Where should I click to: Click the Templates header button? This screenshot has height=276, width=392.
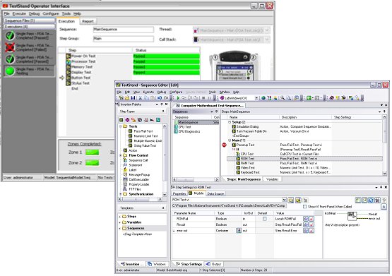point(142,208)
